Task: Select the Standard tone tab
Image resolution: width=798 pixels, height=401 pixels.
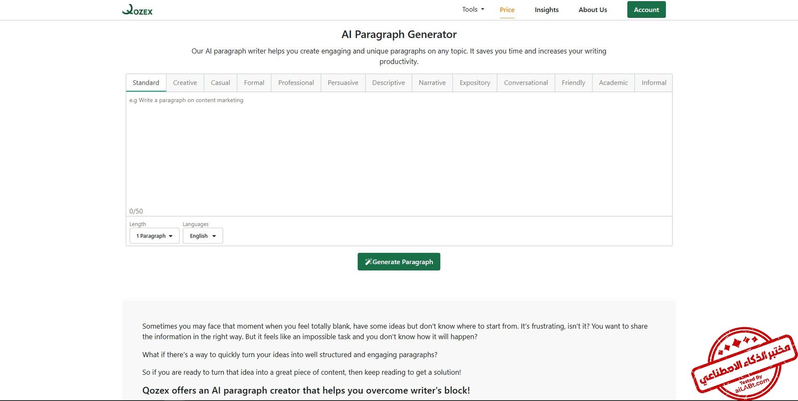Action: pyautogui.click(x=146, y=83)
